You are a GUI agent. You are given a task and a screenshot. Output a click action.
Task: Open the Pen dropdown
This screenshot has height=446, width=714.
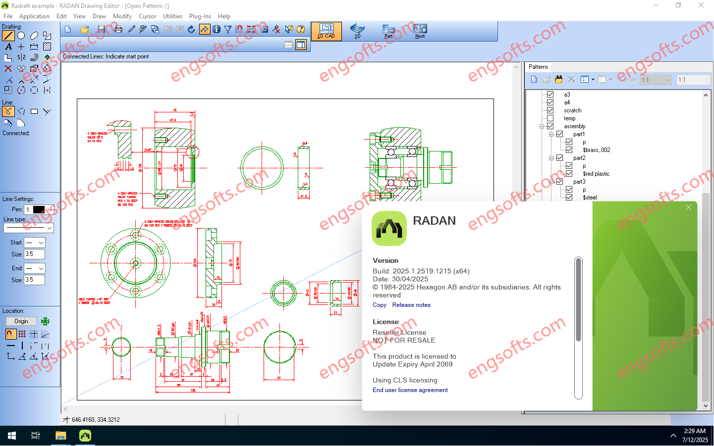(x=50, y=209)
